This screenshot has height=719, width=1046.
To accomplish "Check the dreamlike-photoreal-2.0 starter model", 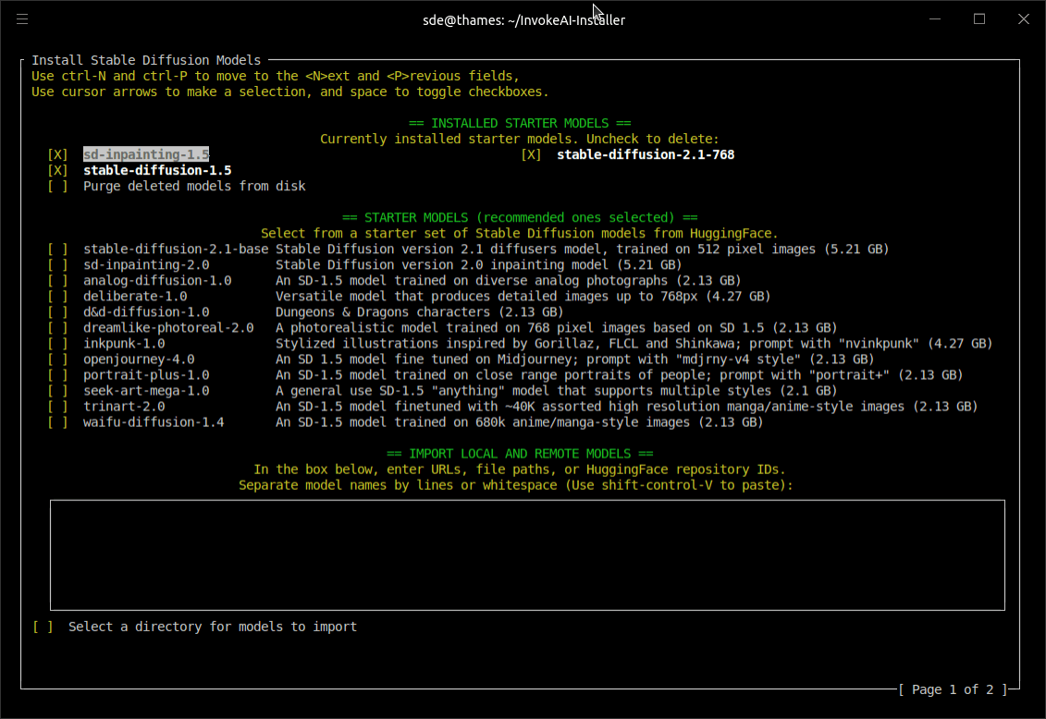I will (57, 328).
